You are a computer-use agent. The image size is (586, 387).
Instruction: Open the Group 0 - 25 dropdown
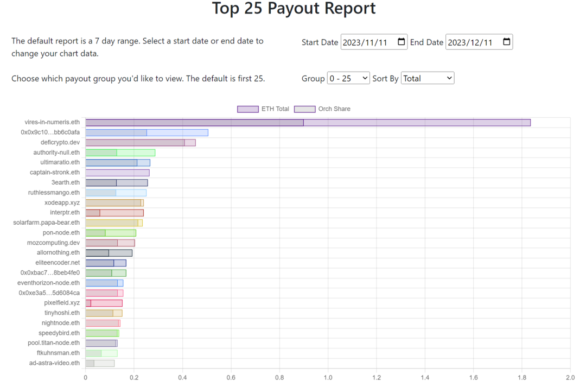coord(348,78)
